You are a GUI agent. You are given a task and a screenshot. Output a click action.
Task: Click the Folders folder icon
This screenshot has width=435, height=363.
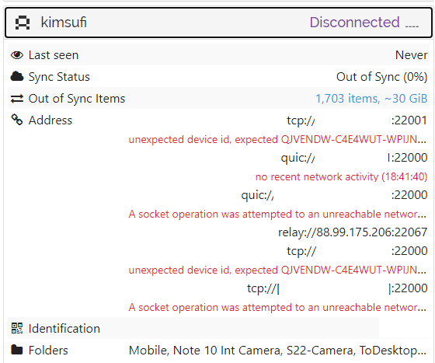(17, 350)
